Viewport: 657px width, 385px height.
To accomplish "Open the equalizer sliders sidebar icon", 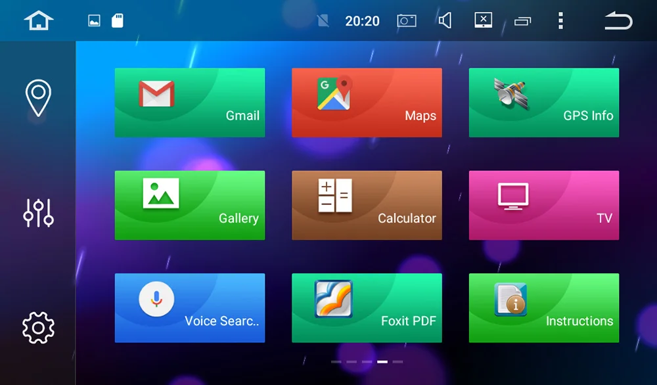I will [38, 213].
